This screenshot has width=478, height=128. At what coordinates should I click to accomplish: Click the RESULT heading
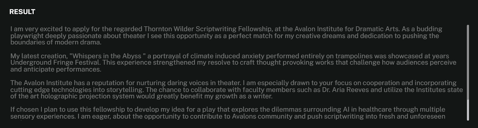(22, 12)
